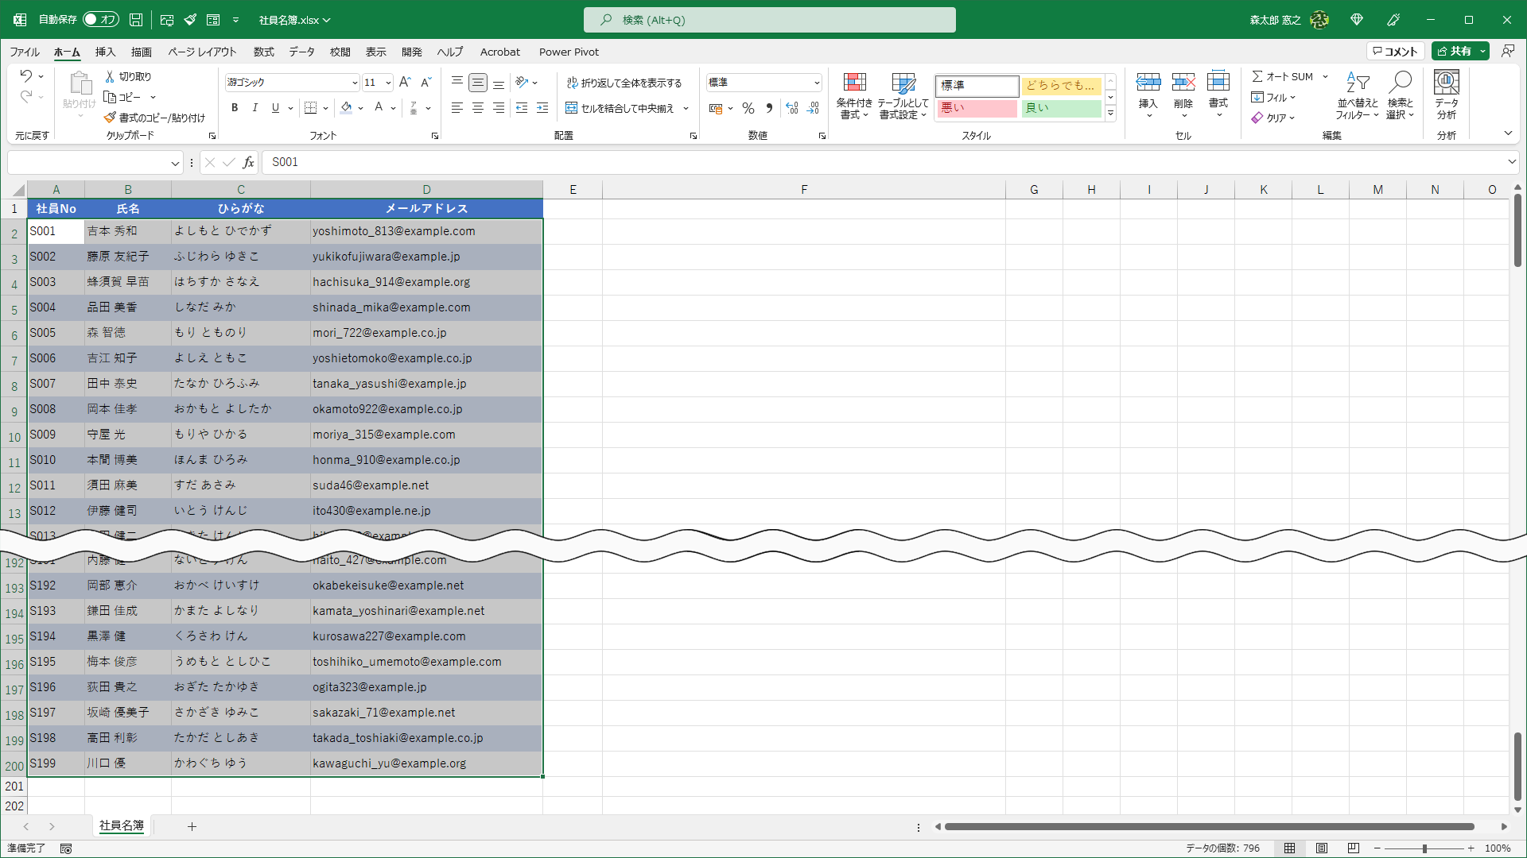Click the Share button

click(x=1454, y=51)
